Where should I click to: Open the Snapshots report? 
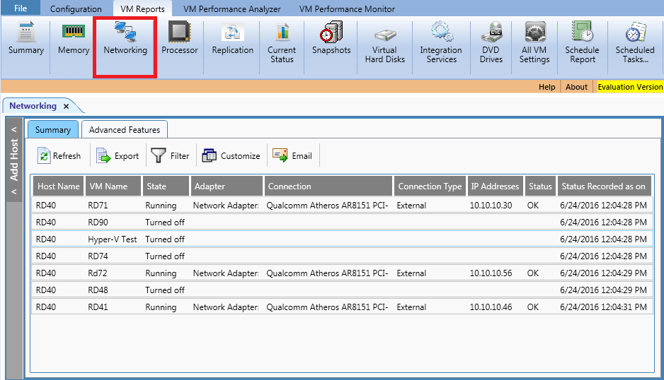click(x=331, y=39)
